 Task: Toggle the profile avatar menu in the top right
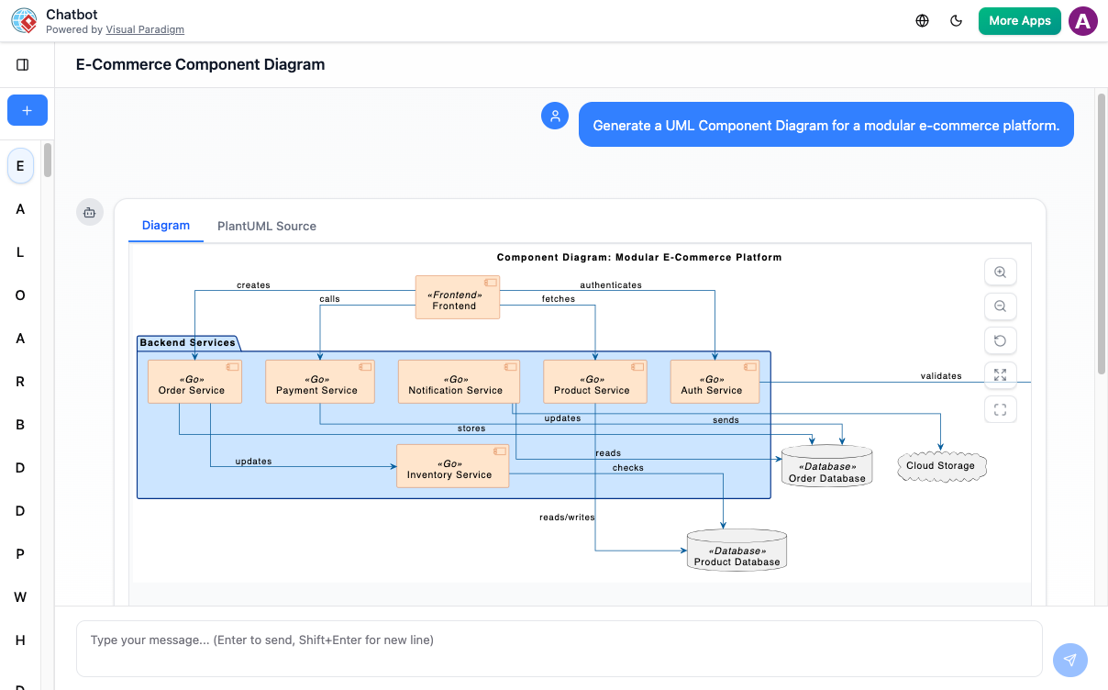point(1083,20)
